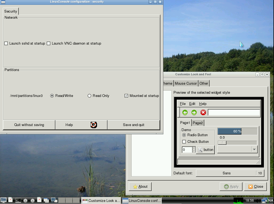Click the text entry field in preview toolbar
Viewport: 274px width, 204px height.
click(x=234, y=113)
